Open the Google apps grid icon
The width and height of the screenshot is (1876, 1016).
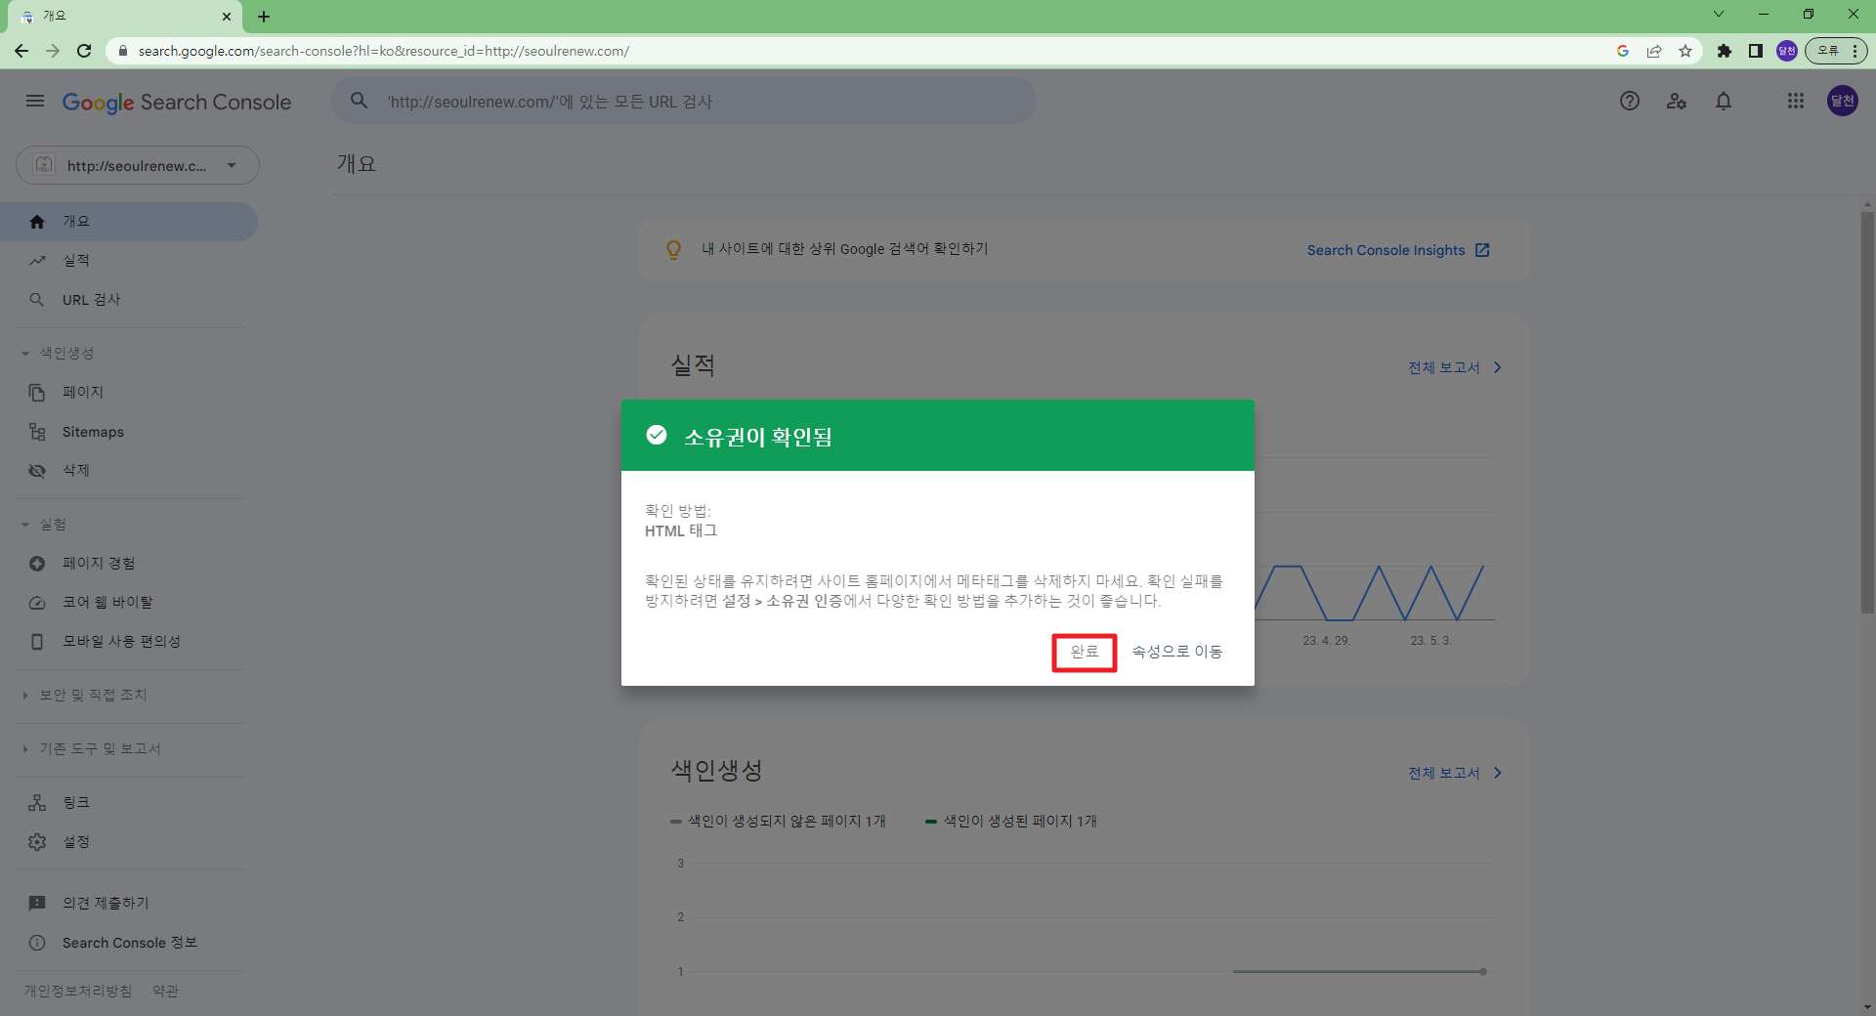tap(1795, 102)
